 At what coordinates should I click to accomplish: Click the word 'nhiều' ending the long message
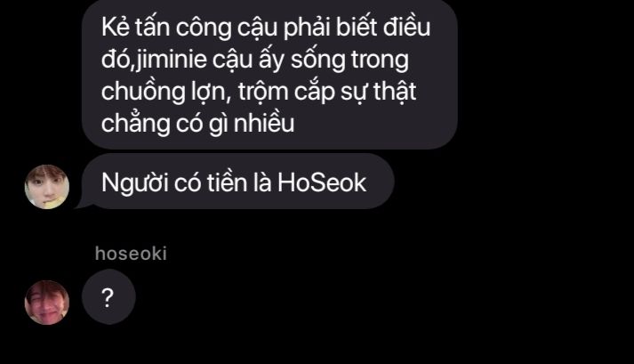264,124
